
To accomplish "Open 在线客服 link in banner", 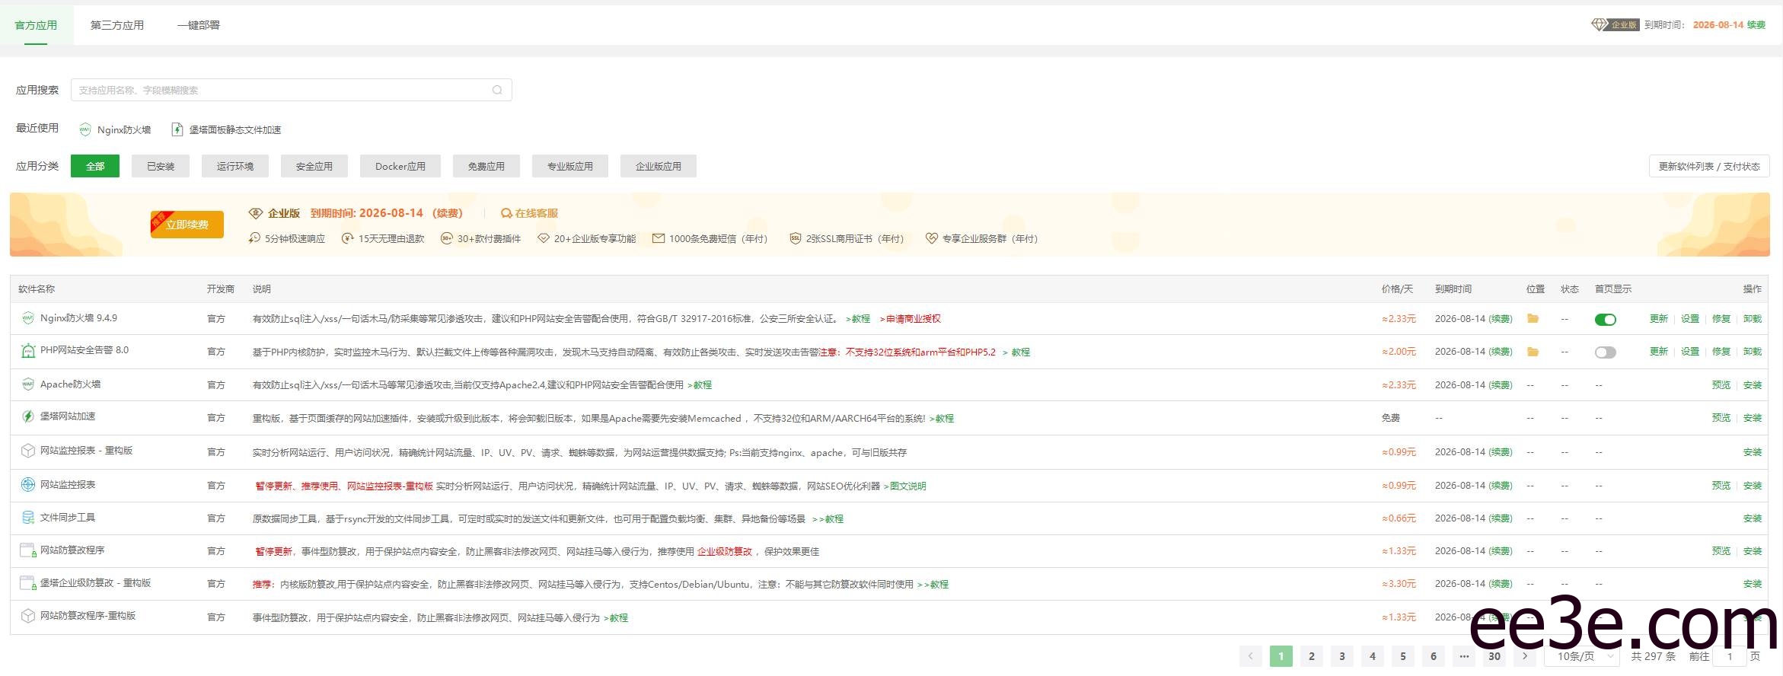I will coord(530,213).
